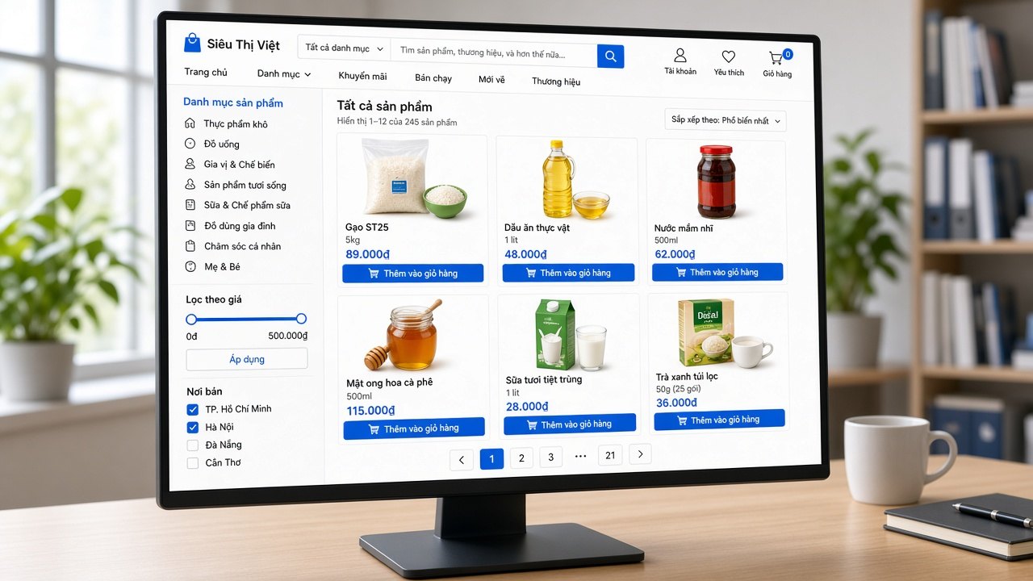Open the Mới về menu item
This screenshot has height=581, width=1033.
point(491,80)
